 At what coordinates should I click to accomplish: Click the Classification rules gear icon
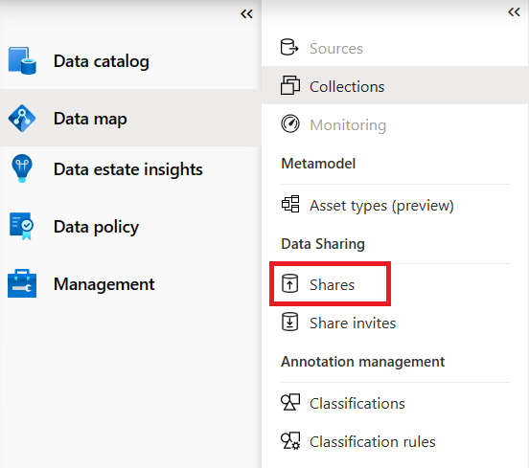pos(290,440)
